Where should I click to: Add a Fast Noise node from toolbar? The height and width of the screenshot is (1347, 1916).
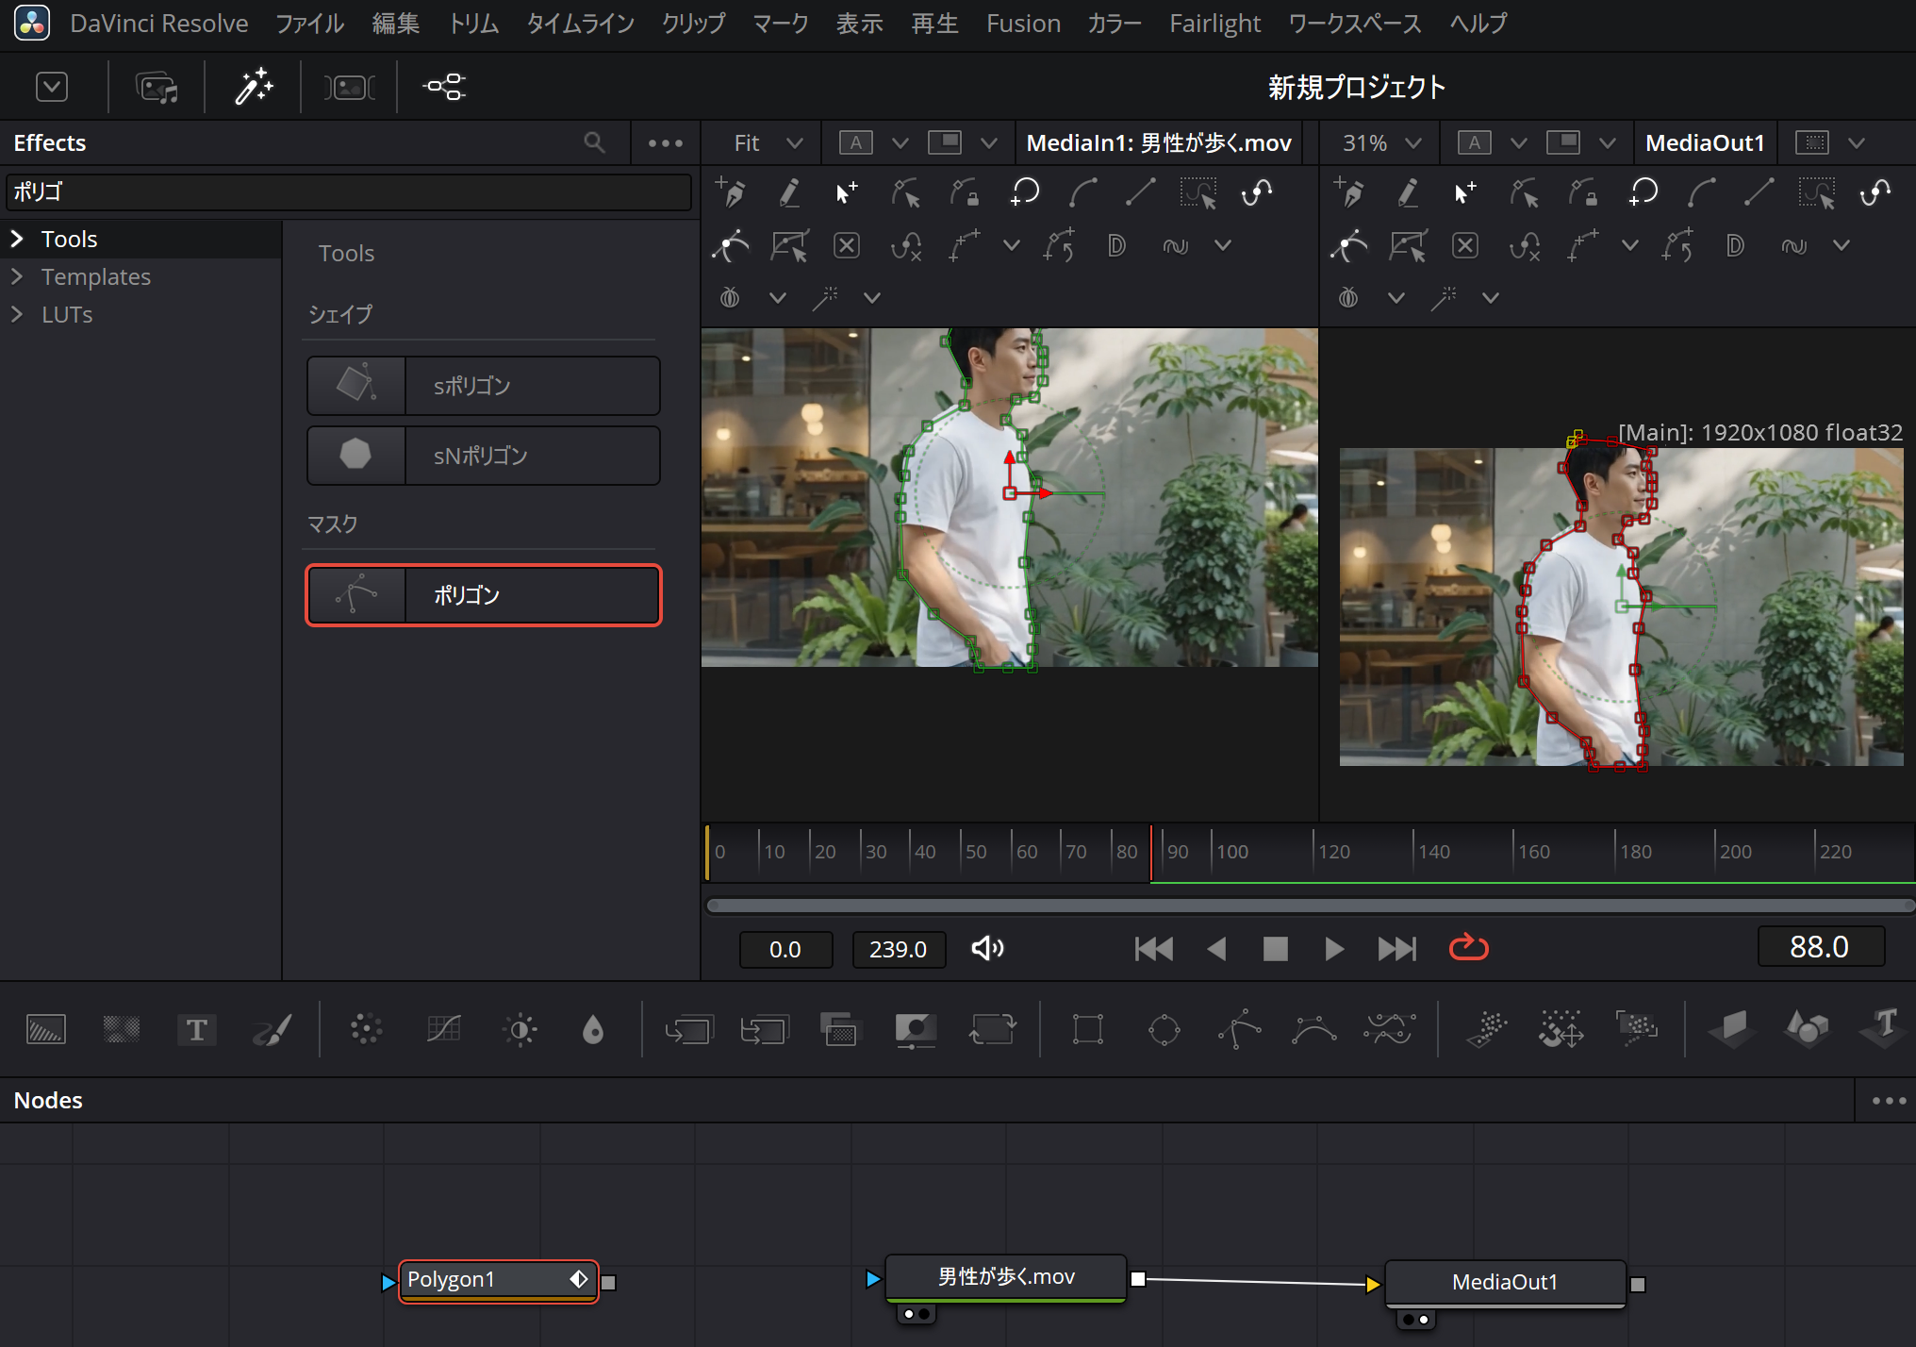(121, 1029)
